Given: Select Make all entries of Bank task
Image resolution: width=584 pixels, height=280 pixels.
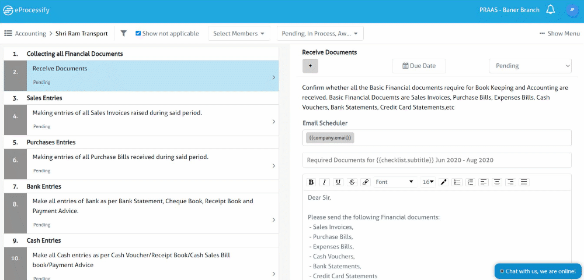Looking at the screenshot, I should tap(141, 214).
